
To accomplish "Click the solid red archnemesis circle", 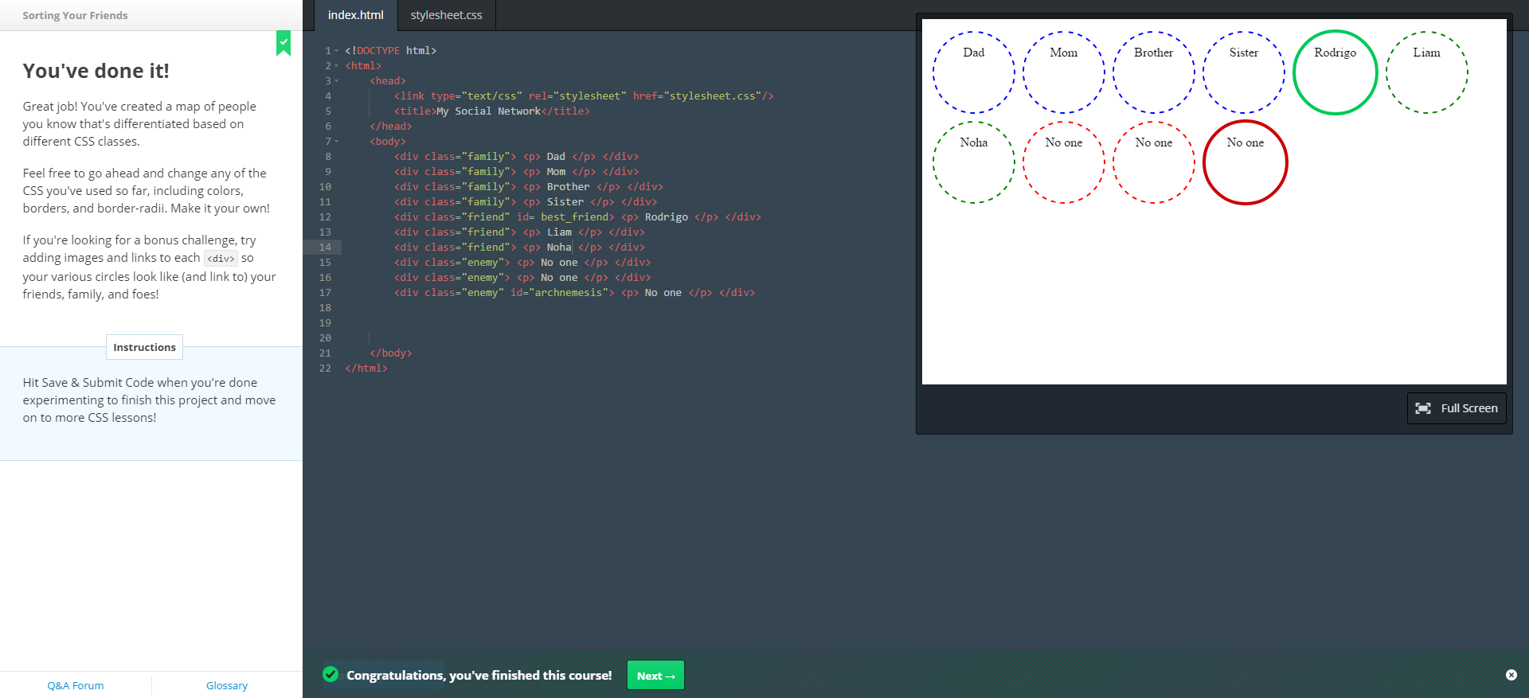I will [1245, 162].
